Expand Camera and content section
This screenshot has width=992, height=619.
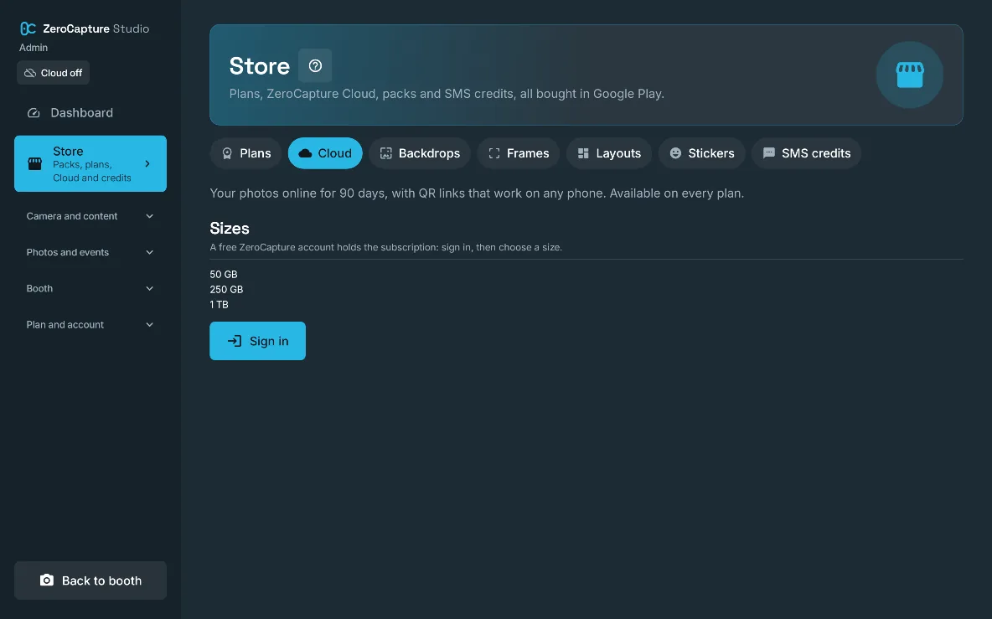(90, 216)
